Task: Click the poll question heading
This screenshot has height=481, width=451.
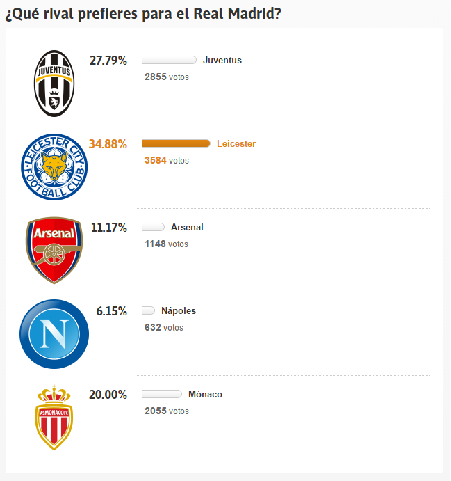Action: coord(143,14)
